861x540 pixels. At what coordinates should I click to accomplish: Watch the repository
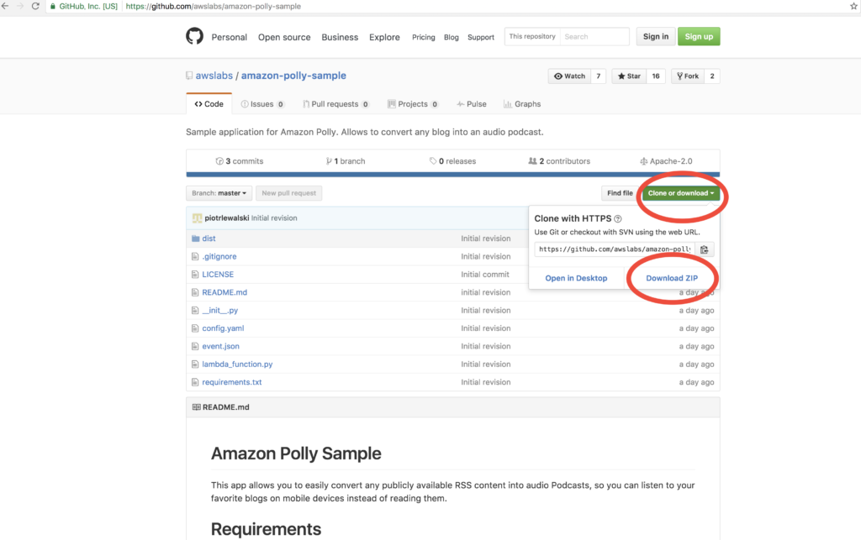569,76
